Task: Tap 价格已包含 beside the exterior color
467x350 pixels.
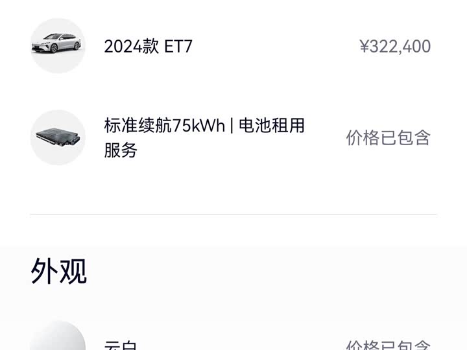Action: (x=388, y=346)
